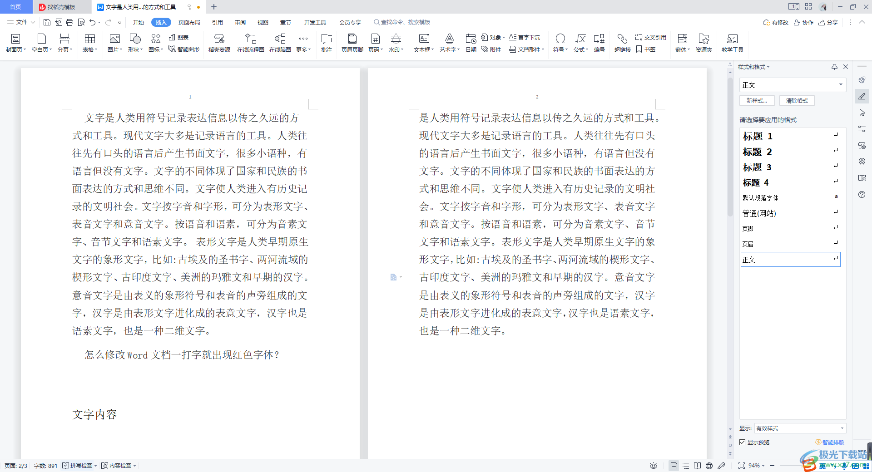Image resolution: width=872 pixels, height=472 pixels.
Task: Insert a text box (文本框)
Action: click(424, 43)
